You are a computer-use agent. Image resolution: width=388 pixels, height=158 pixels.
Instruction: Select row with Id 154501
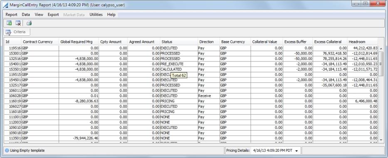pos(191,80)
